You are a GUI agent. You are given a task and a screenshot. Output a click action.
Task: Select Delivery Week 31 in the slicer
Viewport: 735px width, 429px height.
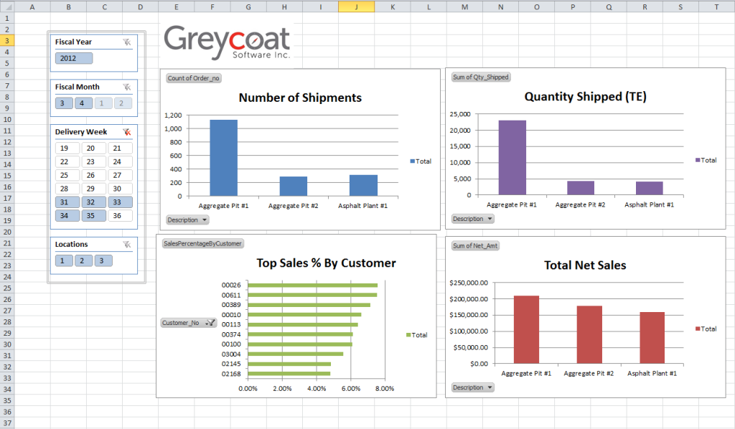(x=66, y=202)
